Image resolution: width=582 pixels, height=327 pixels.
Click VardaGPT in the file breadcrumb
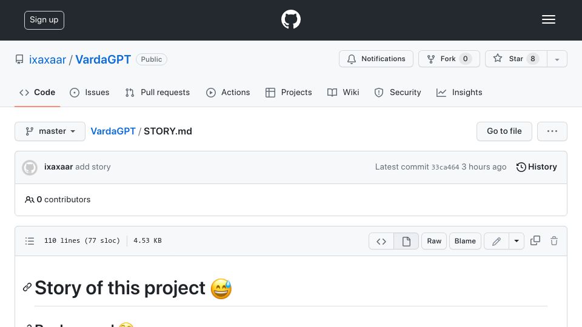click(x=113, y=131)
